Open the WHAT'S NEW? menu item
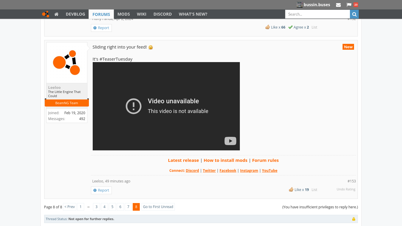The height and width of the screenshot is (226, 402). point(193,14)
